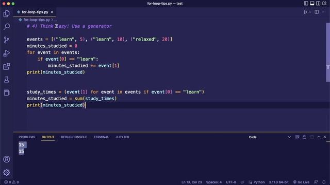330x185 pixels.
Task: Switch to the PROBLEMS panel tab
Action: pyautogui.click(x=27, y=137)
